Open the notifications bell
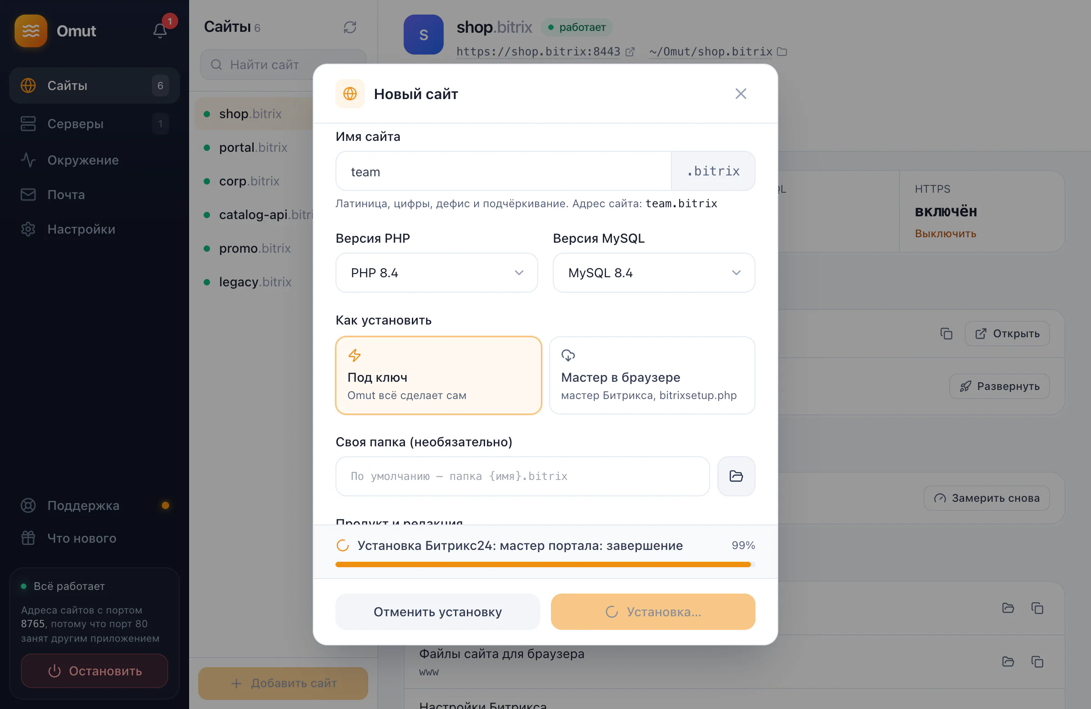This screenshot has width=1091, height=709. pyautogui.click(x=160, y=31)
